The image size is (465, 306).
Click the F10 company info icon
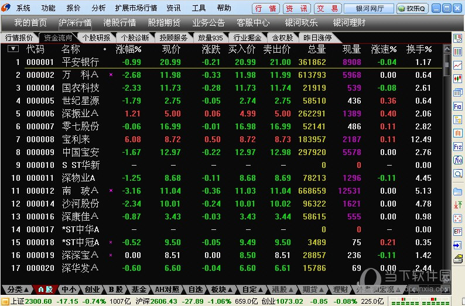click(x=458, y=106)
